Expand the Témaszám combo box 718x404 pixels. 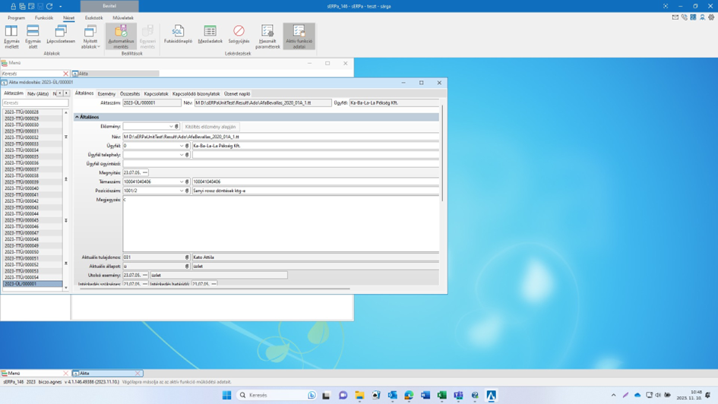point(182,182)
